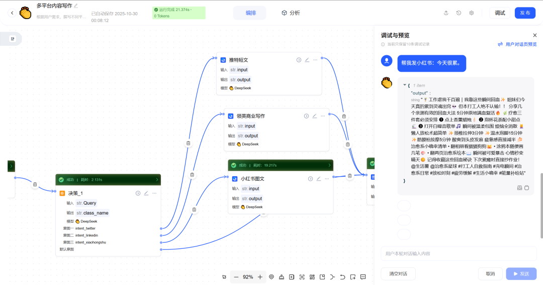Rename the workflow title via pencil icon
This screenshot has width=543, height=285.
pos(76,6)
